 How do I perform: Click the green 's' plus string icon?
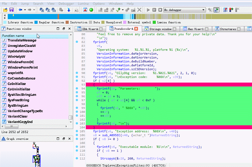tap(118, 10)
